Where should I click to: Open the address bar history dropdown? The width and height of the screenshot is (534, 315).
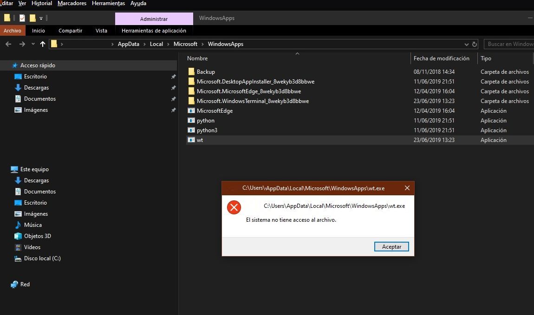click(466, 44)
